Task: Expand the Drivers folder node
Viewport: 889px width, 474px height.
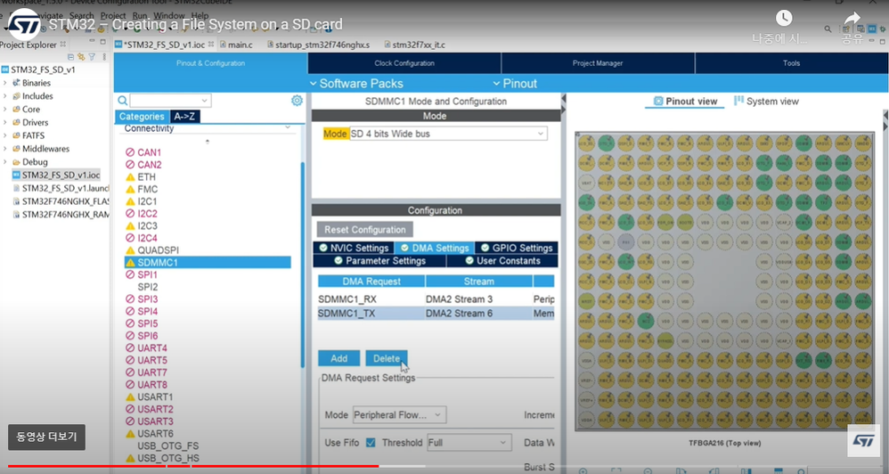Action: [x=5, y=122]
